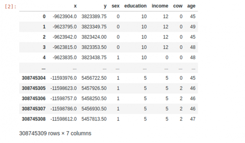Click the ellipsis row index cell
Image resolution: width=245 pixels, height=143 pixels.
(44, 68)
